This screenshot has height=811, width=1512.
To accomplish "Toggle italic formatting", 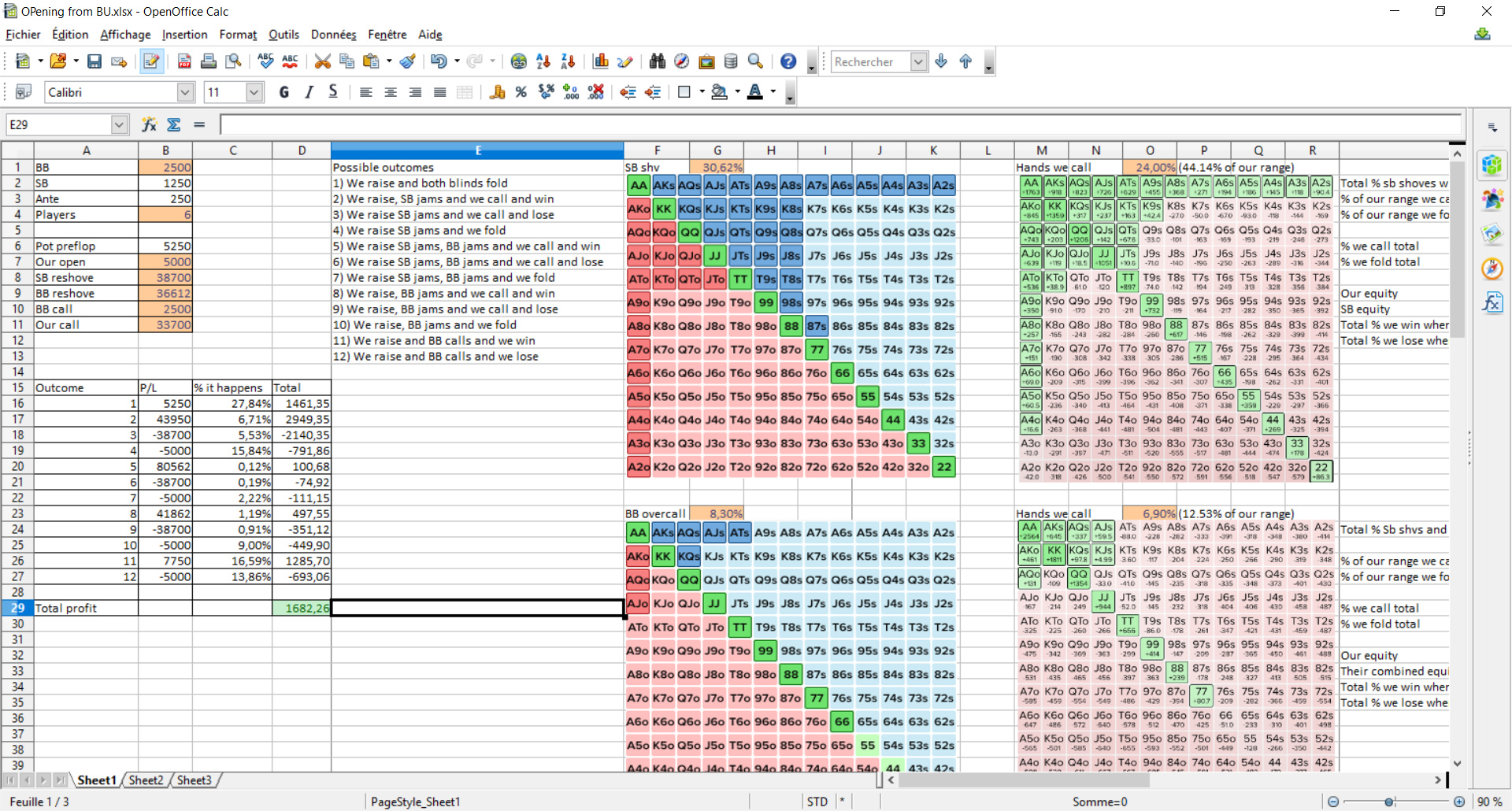I will (309, 92).
